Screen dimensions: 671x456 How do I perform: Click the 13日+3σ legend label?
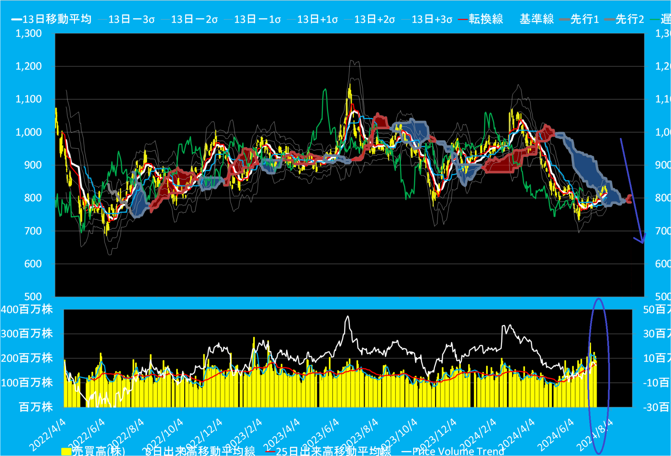coord(432,19)
